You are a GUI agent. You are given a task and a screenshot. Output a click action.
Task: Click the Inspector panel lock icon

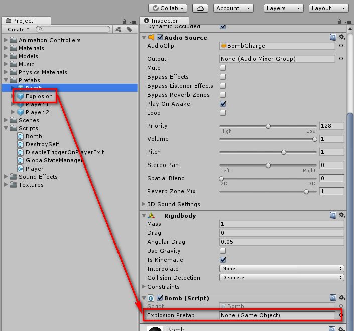tap(339, 22)
